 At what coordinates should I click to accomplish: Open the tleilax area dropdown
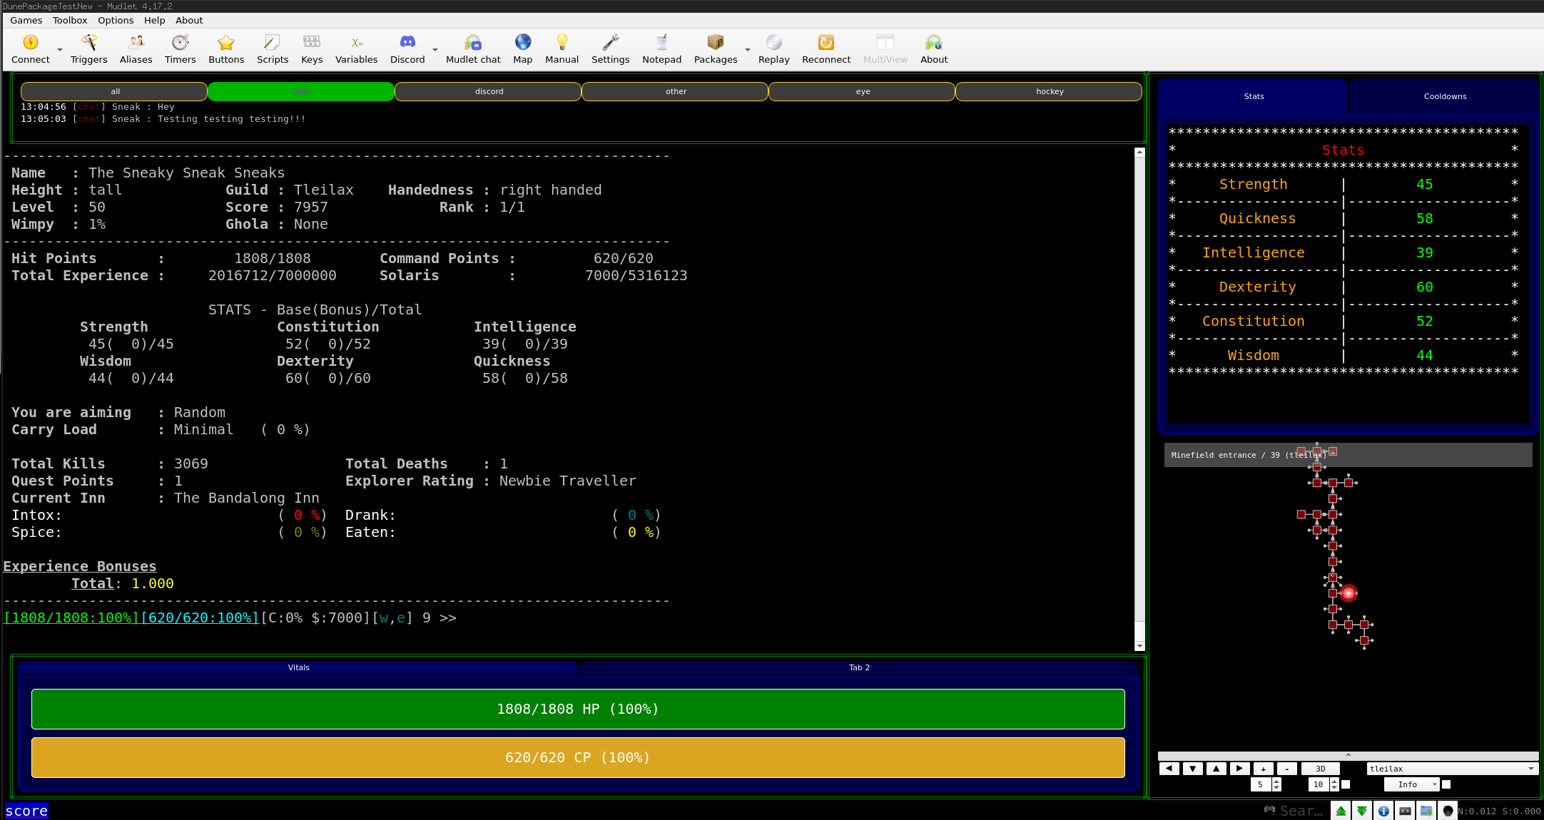(x=1452, y=769)
